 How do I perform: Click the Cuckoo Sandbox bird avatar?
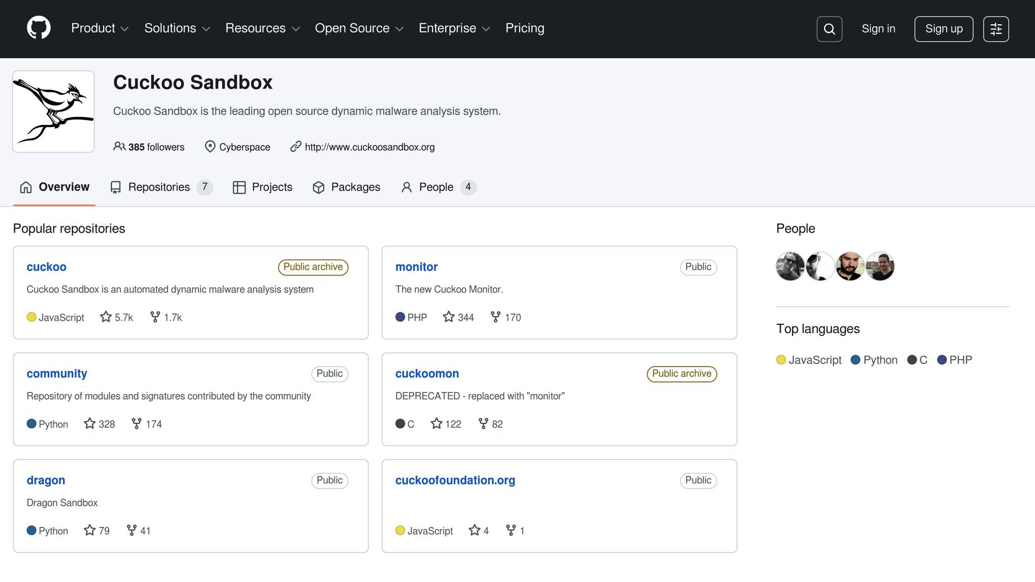click(x=53, y=112)
